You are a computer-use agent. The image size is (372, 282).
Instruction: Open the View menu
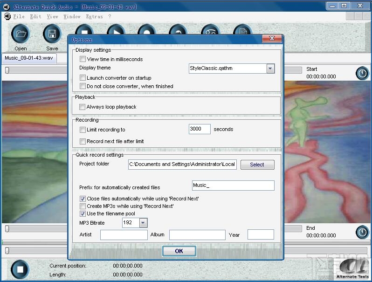point(52,17)
